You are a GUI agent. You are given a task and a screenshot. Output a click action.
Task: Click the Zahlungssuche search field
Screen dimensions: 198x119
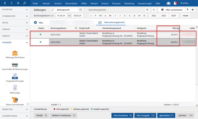66,10
